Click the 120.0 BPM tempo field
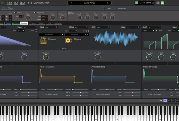The image size is (179, 121). tap(146, 3)
